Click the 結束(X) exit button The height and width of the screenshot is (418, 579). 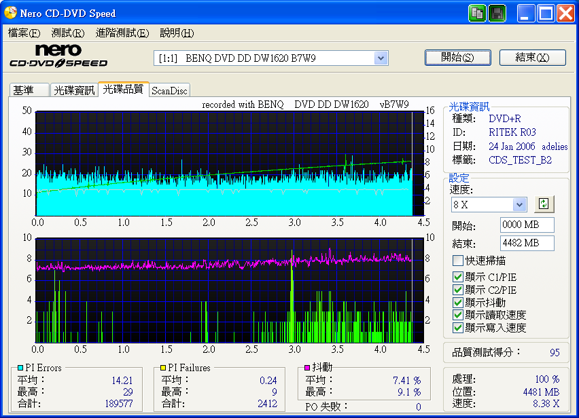(533, 58)
